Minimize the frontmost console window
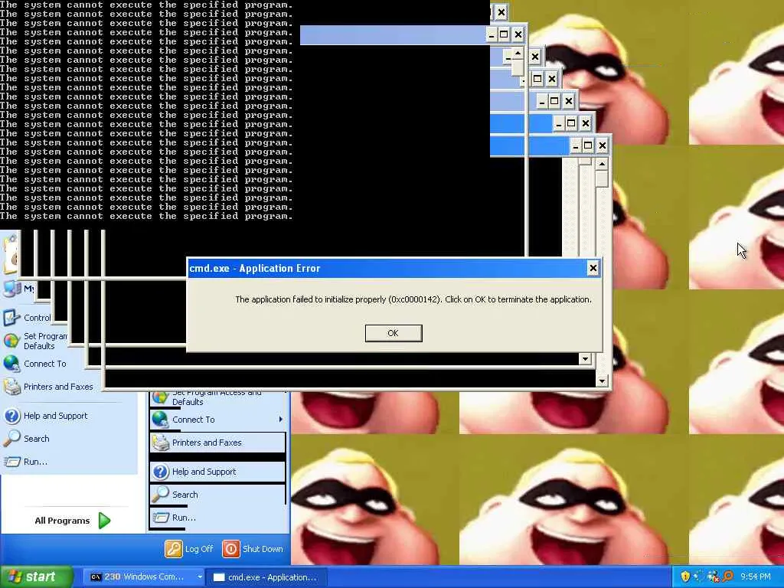The width and height of the screenshot is (784, 588). pos(576,145)
